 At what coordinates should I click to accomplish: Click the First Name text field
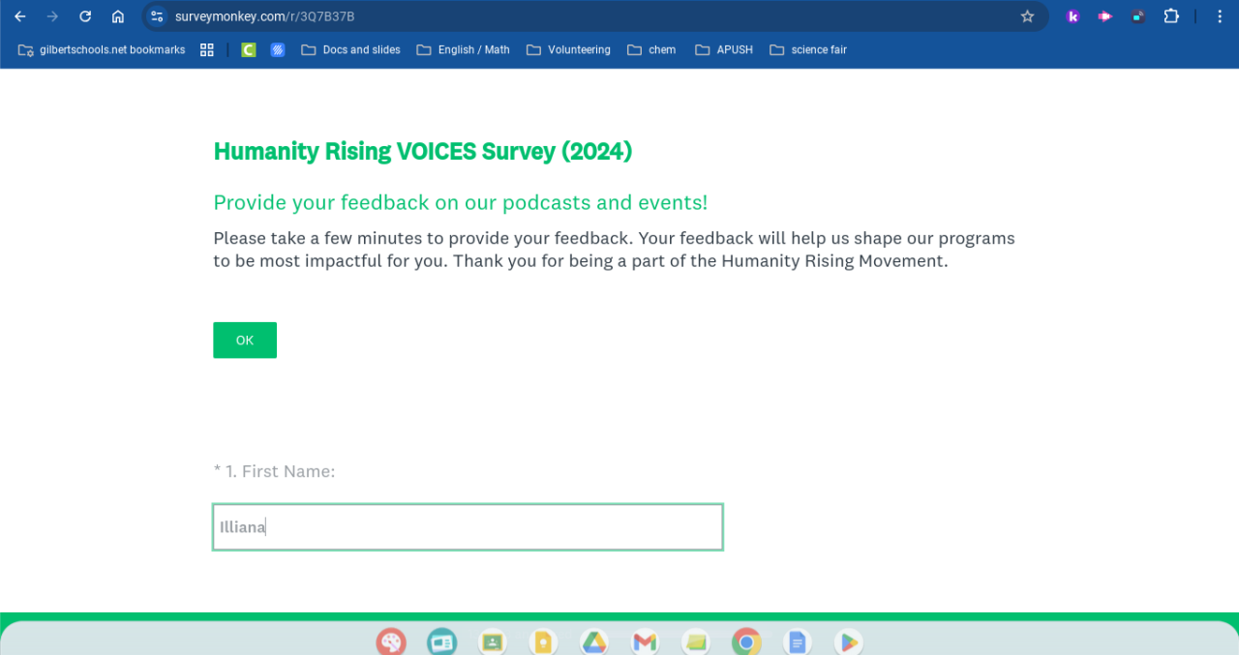[468, 527]
